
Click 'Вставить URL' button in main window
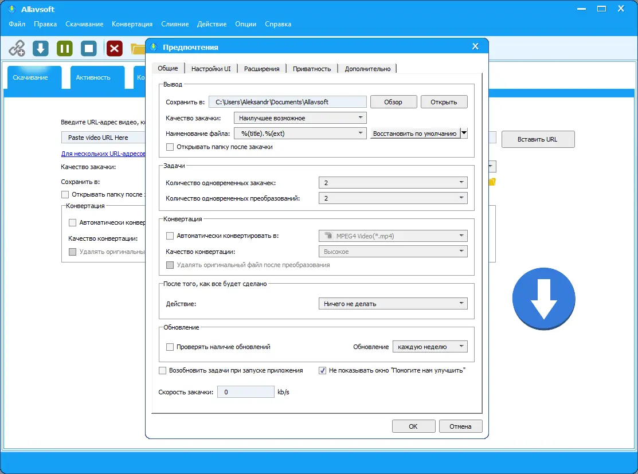pyautogui.click(x=538, y=139)
